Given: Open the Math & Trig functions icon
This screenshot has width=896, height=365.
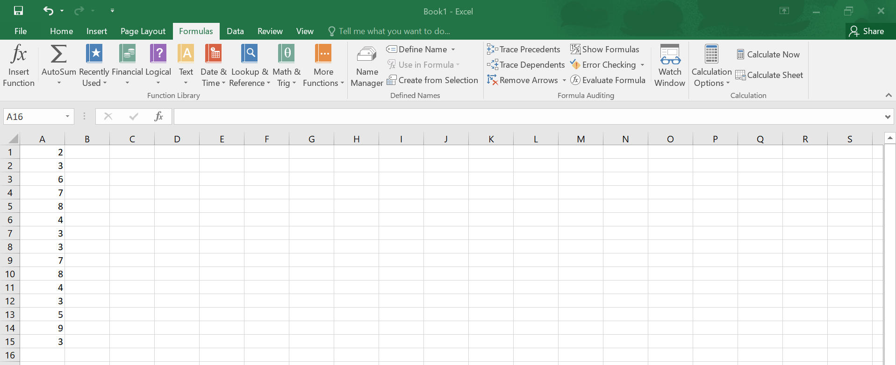Looking at the screenshot, I should pos(286,54).
